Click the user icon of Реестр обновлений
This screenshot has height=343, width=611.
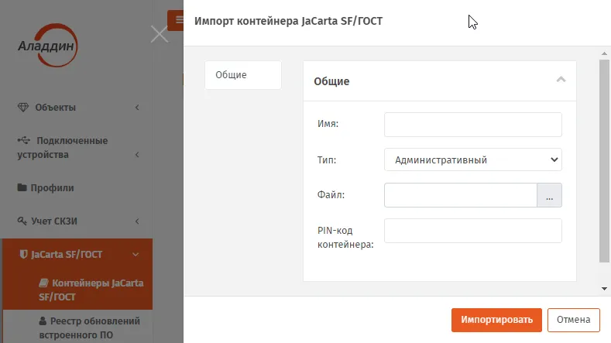tap(43, 321)
